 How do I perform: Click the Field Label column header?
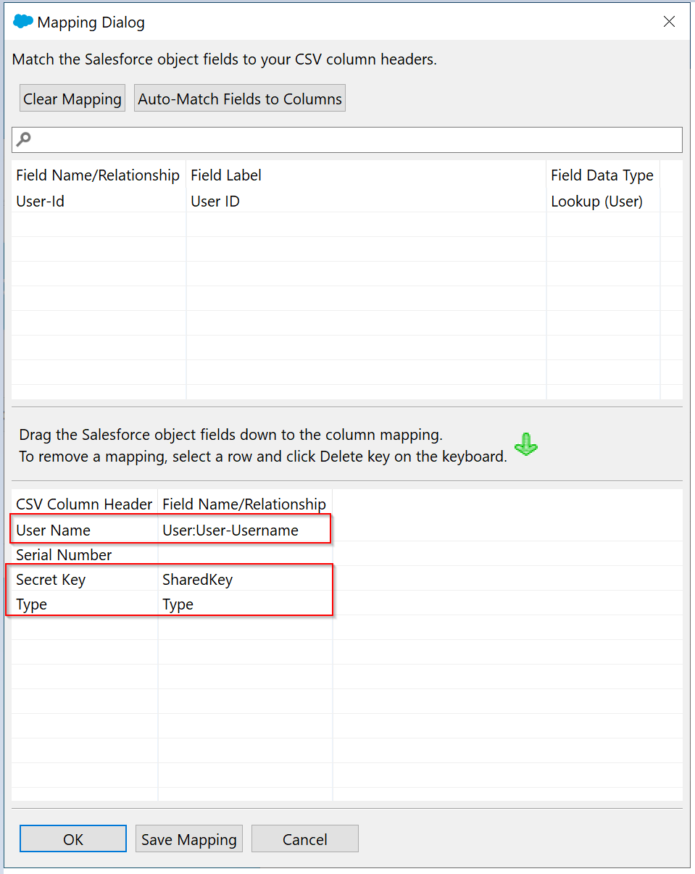click(226, 175)
